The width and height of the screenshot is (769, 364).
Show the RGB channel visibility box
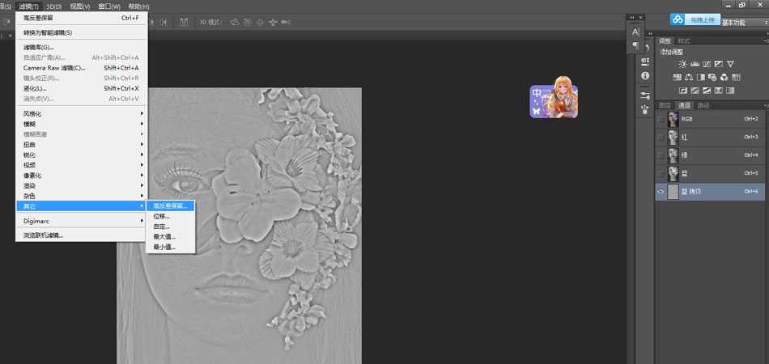(661, 119)
